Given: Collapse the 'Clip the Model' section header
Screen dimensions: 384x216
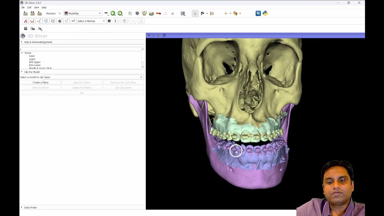Looking at the screenshot, I should pos(31,72).
